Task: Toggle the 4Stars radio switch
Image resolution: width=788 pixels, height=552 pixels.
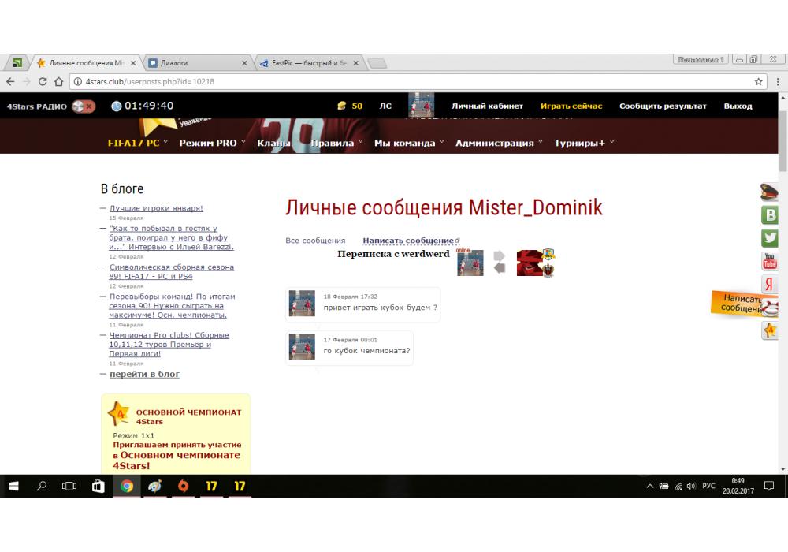Action: coord(84,106)
